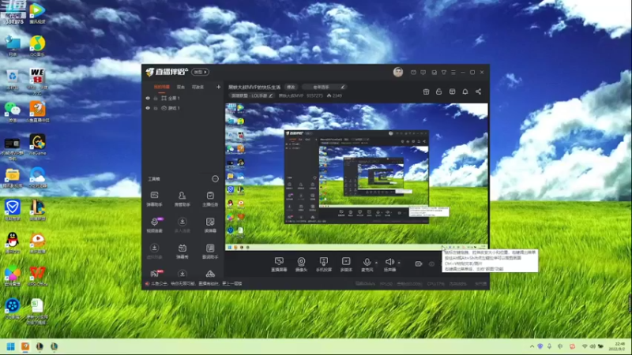This screenshot has height=355, width=632.
Task: Switch to the second scene tab
Action: [x=181, y=87]
